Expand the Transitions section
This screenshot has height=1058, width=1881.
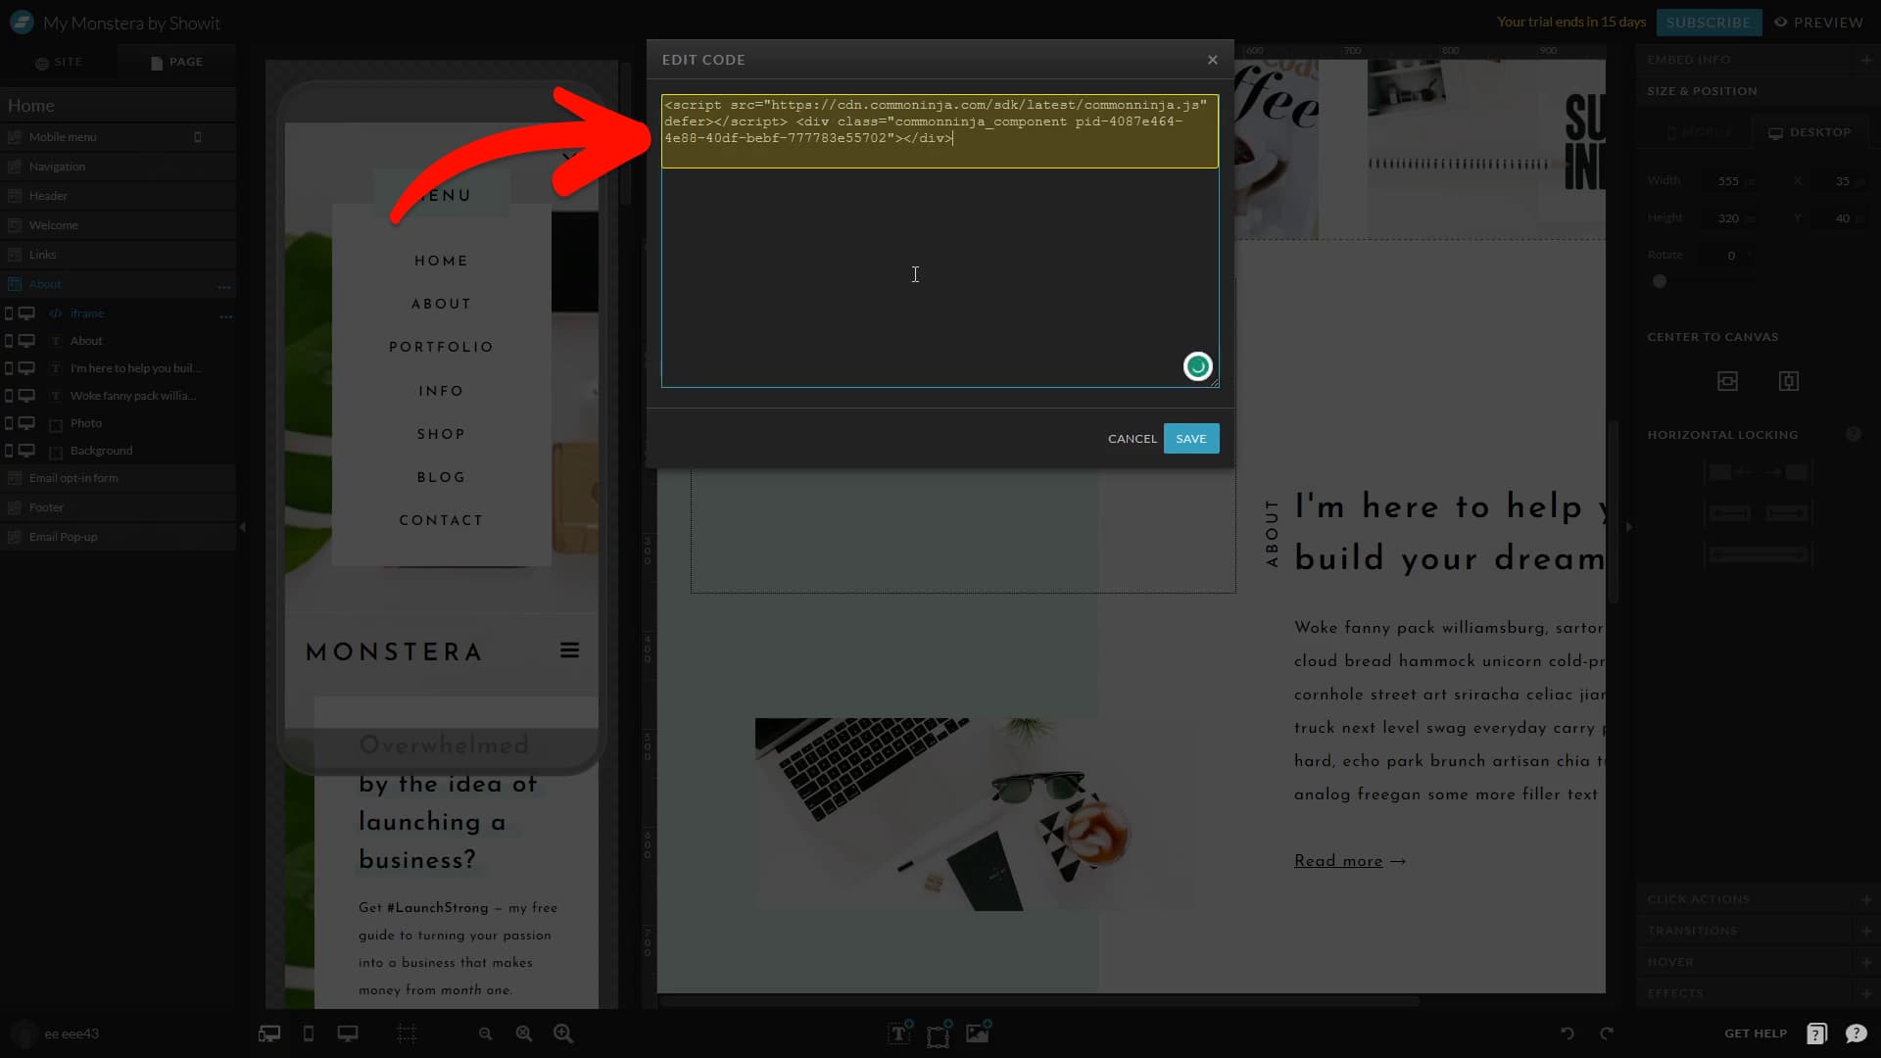(x=1865, y=931)
